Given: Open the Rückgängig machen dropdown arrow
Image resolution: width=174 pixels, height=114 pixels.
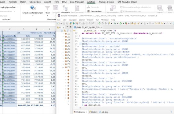Looking at the screenshot, I should [18, 7].
